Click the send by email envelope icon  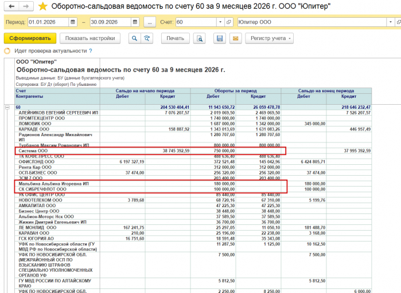point(236,38)
